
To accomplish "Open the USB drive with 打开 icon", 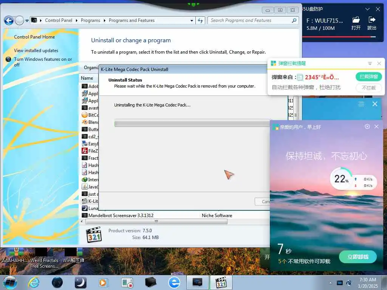I will pos(356,23).
